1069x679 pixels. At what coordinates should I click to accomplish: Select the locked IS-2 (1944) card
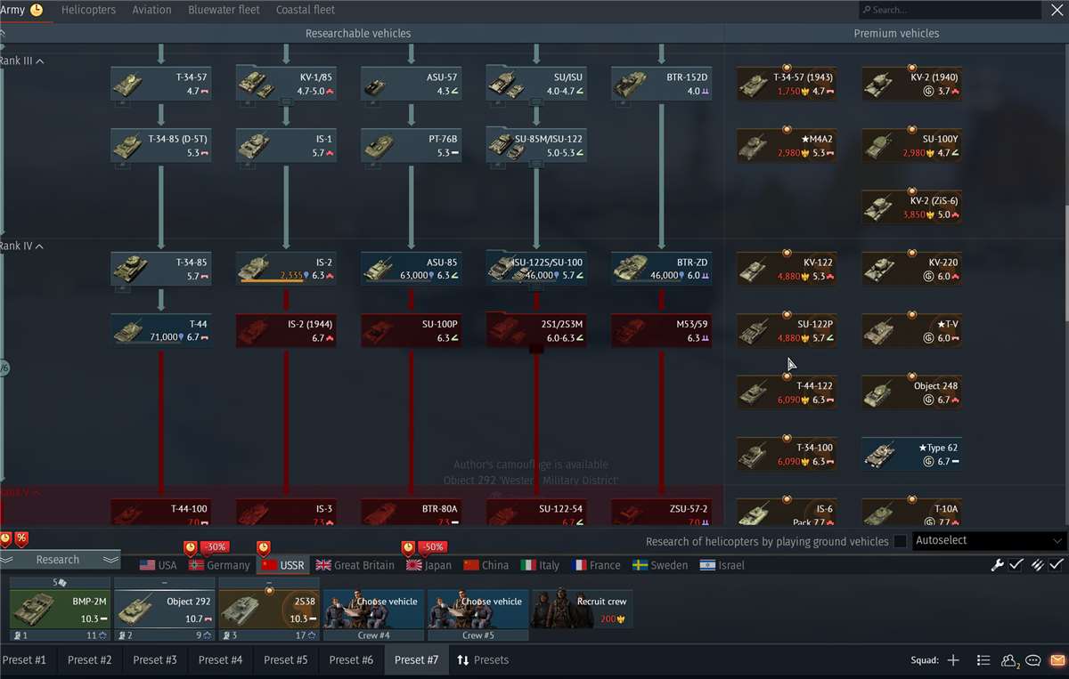click(x=286, y=330)
